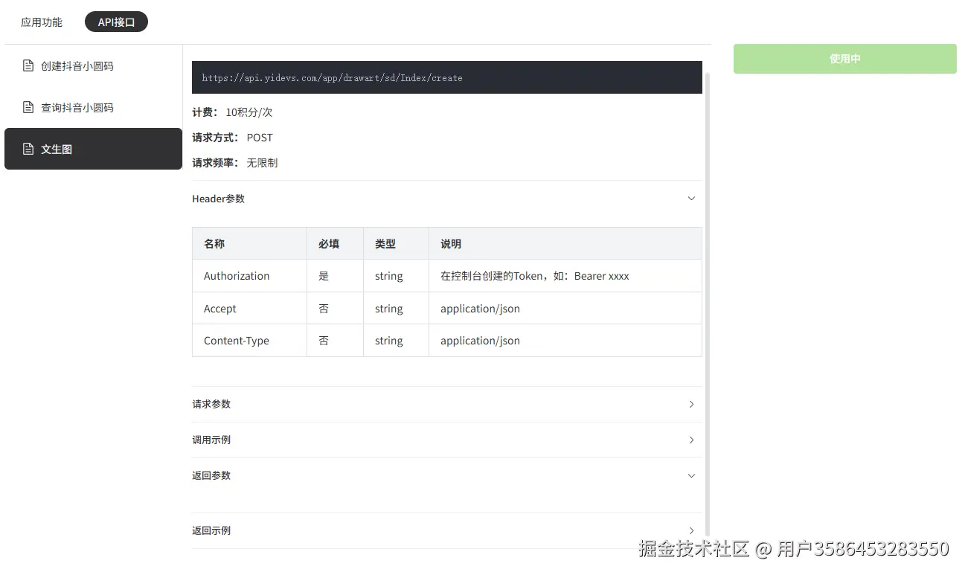Viewport: 965px width, 575px height.
Task: Open the 查询抖音小圆码 API entry
Action: (93, 107)
